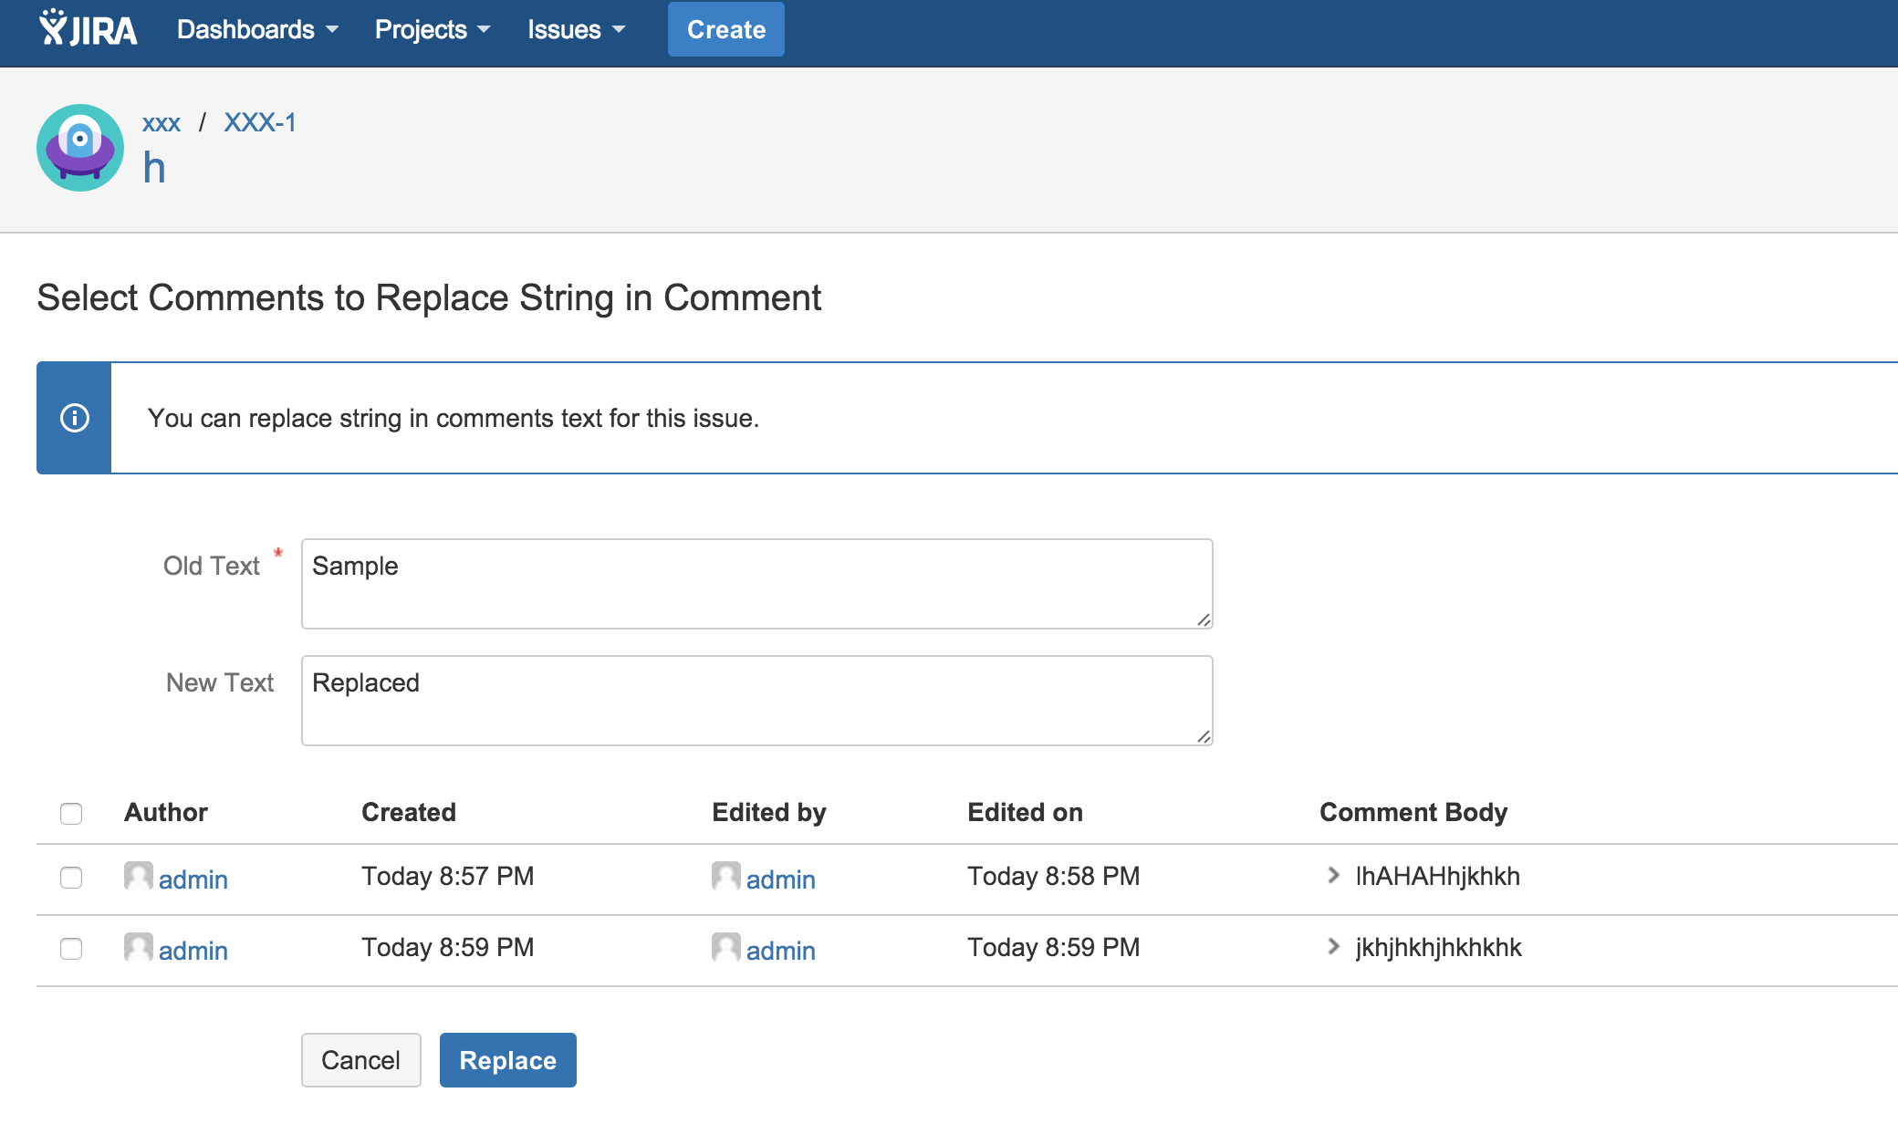Open the issue title link h
1898x1124 pixels.
click(x=154, y=169)
